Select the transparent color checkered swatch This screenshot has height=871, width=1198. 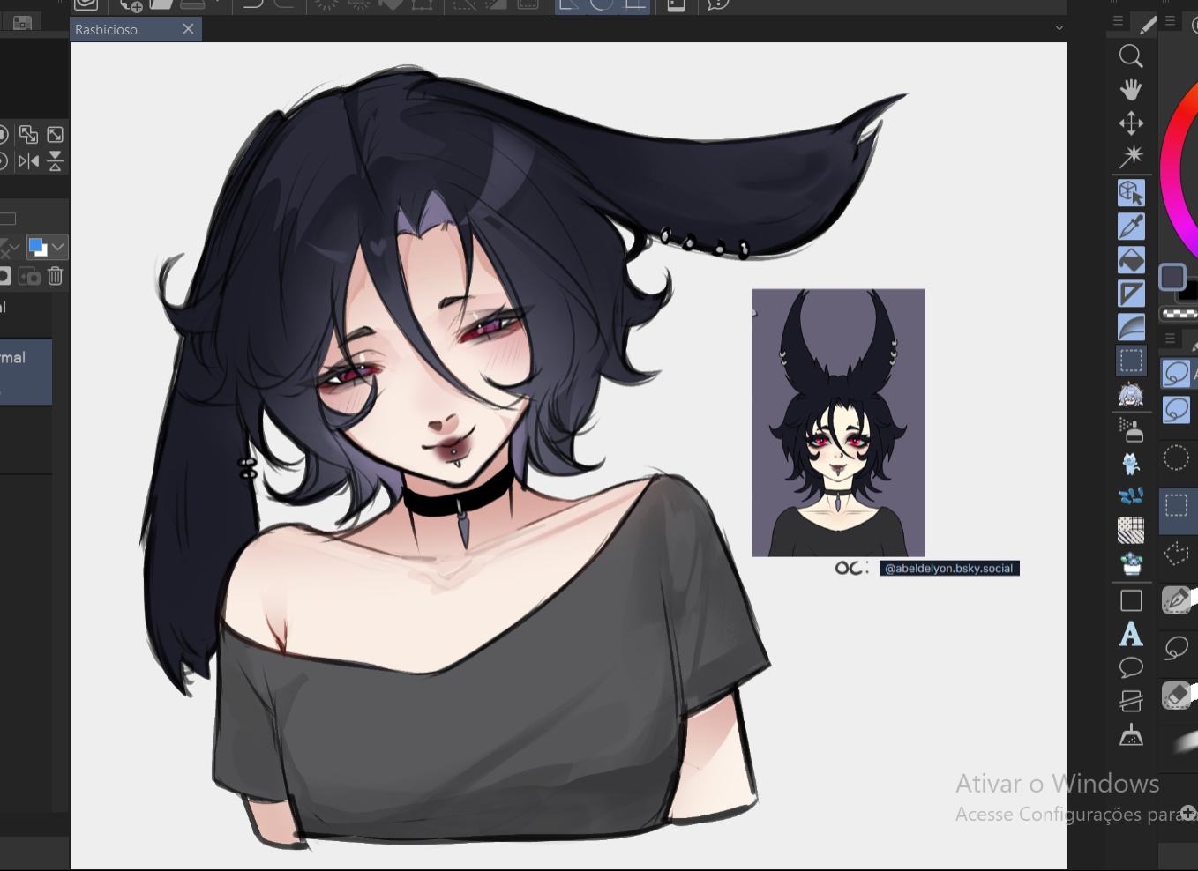click(x=1179, y=314)
